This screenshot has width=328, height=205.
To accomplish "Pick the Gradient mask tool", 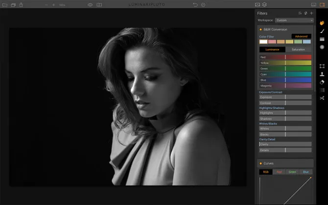I will pos(322,39).
